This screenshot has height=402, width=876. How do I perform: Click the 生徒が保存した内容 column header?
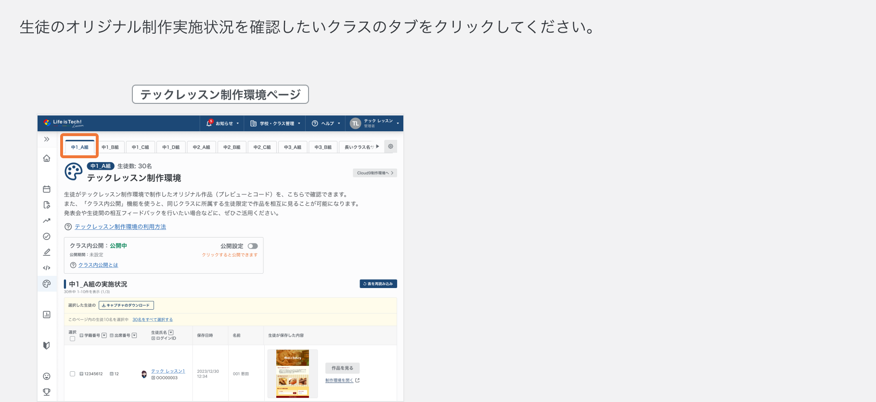(x=286, y=335)
